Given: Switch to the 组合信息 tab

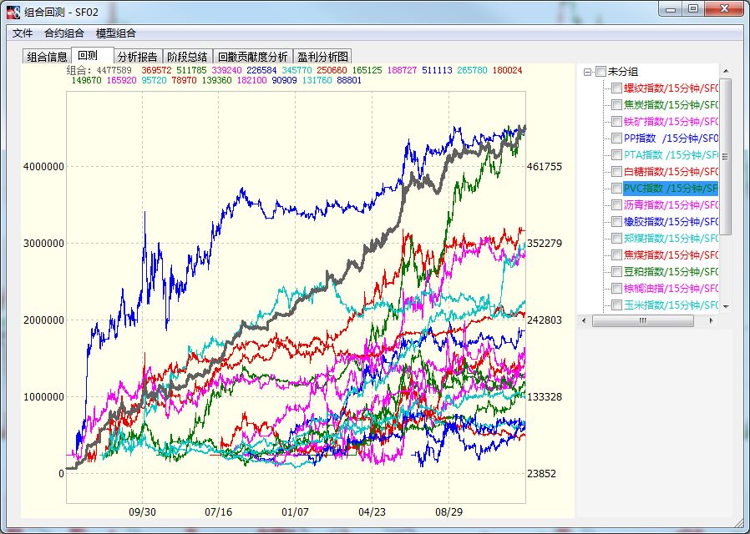Looking at the screenshot, I should (47, 57).
